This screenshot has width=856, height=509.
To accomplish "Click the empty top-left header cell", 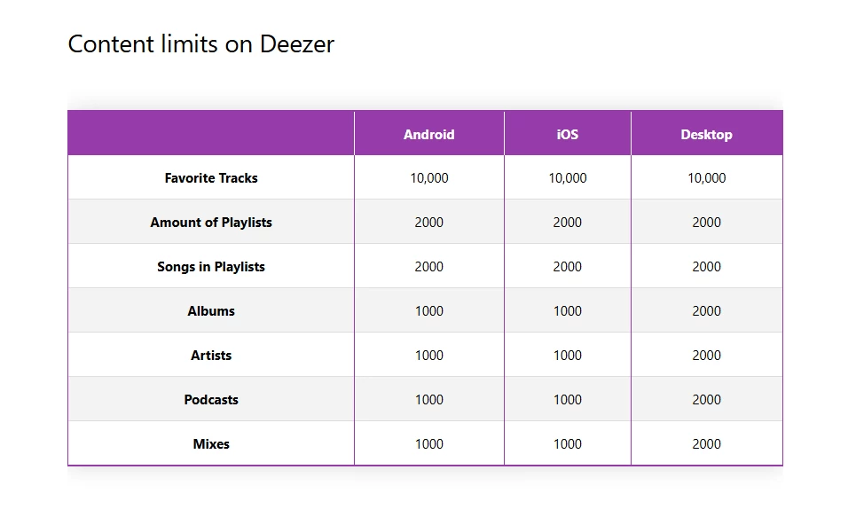I will pyautogui.click(x=211, y=134).
